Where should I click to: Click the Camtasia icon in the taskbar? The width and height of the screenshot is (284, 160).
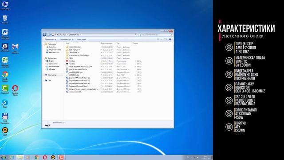click(x=61, y=157)
